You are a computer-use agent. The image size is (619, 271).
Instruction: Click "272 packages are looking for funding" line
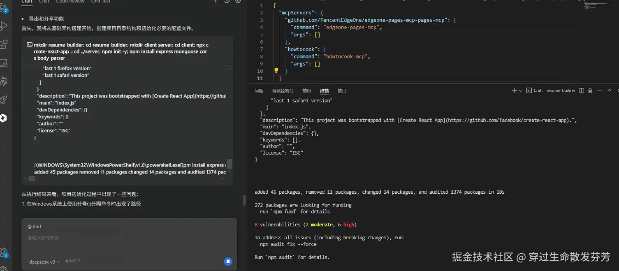[303, 205]
